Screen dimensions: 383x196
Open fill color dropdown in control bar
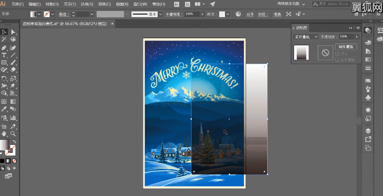click(39, 15)
